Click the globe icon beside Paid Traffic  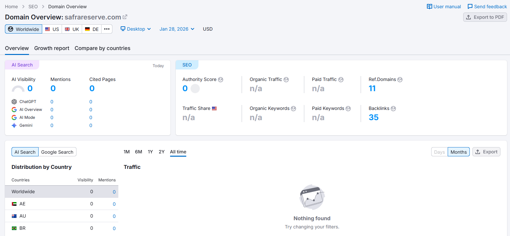(341, 80)
